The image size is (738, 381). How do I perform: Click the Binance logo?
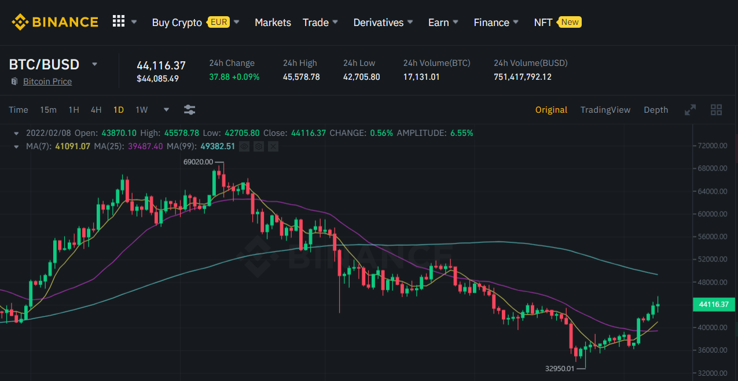(x=55, y=22)
